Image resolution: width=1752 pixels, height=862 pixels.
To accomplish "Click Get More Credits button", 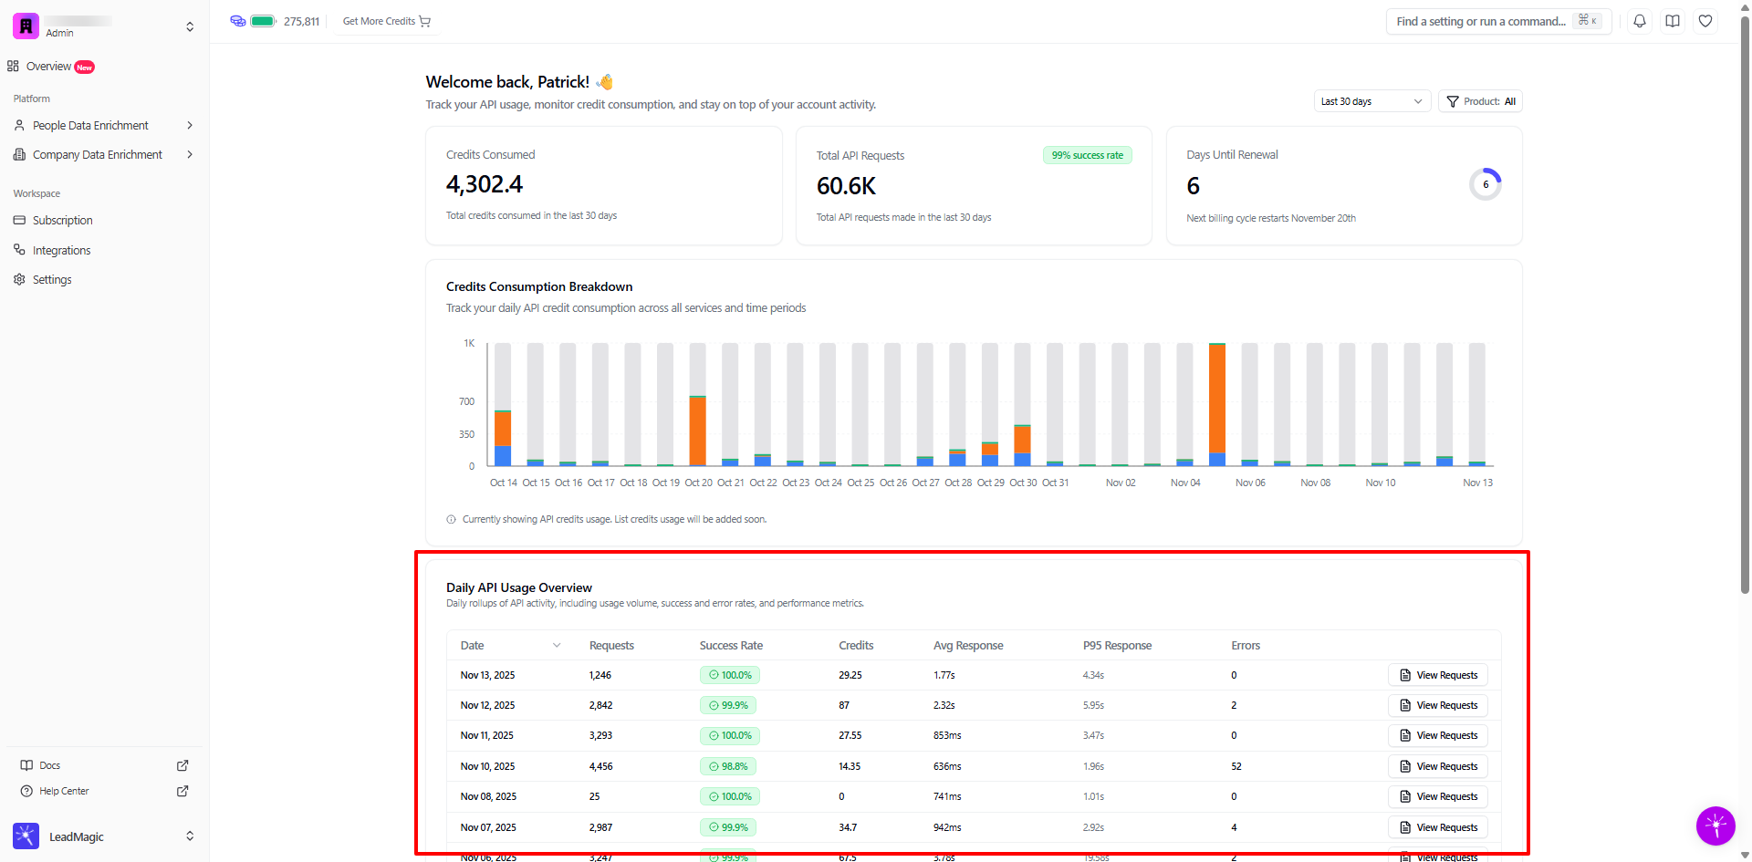I will [x=386, y=21].
